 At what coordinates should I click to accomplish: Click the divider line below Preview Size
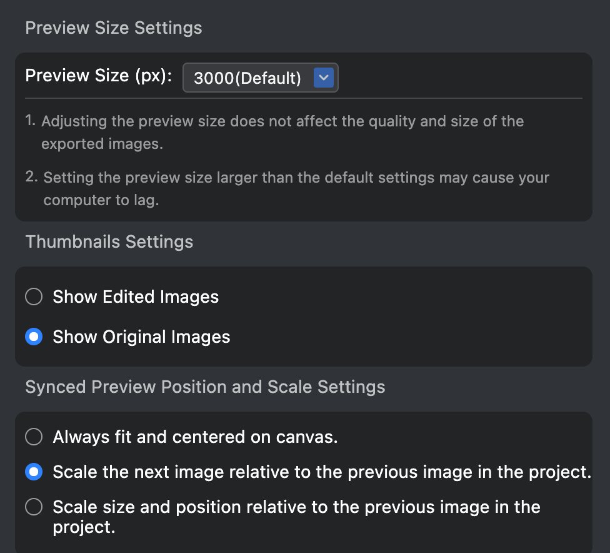point(304,98)
